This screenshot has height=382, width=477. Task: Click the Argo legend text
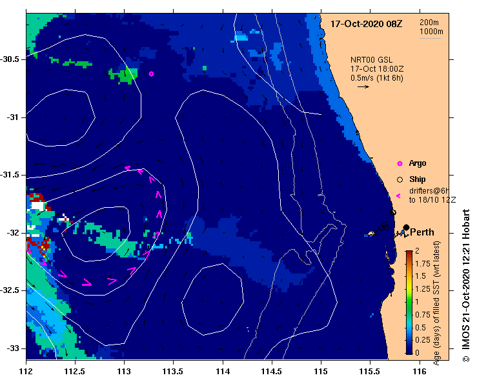click(418, 163)
